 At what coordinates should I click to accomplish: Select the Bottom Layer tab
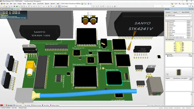[18, 105]
